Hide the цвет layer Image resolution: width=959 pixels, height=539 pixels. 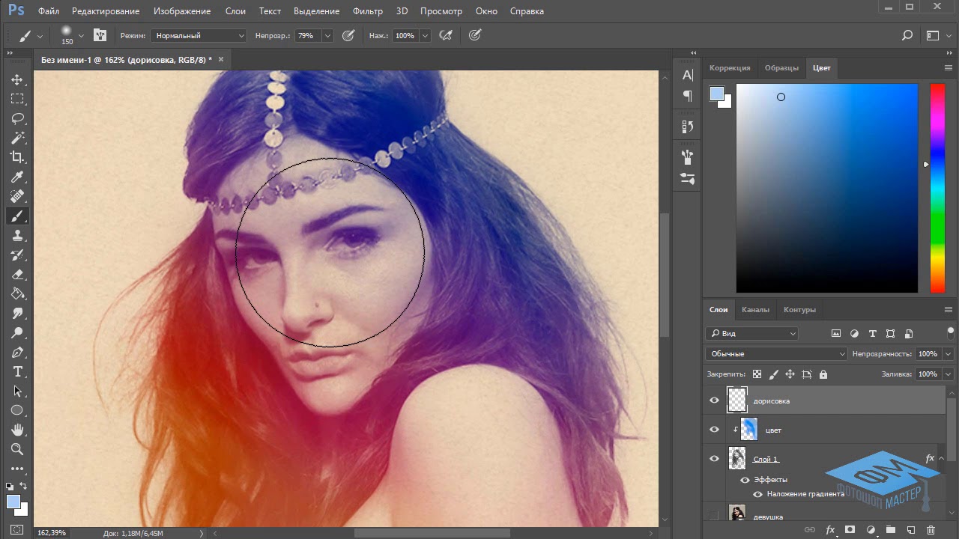pos(714,430)
